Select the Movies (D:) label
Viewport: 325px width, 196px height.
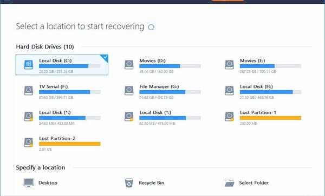click(152, 60)
